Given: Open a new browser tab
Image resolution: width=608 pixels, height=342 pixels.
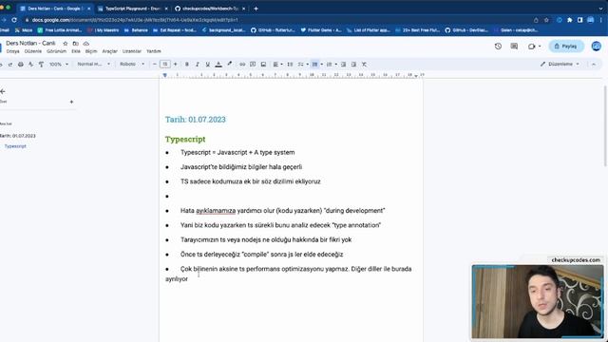Looking at the screenshot, I should [256, 9].
